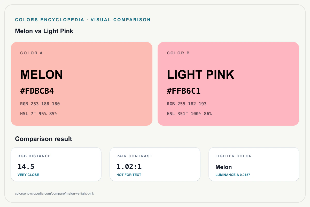
Task: Click the Luminance Δ 0.0157 label
Action: pos(233,175)
